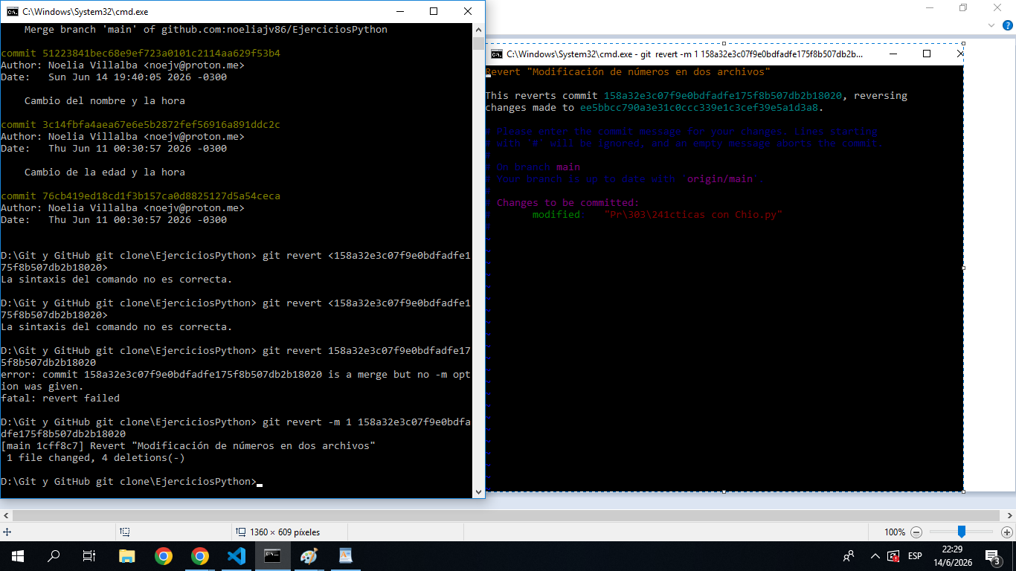
Task: Zoom in with Paint's plus button
Action: [1007, 532]
